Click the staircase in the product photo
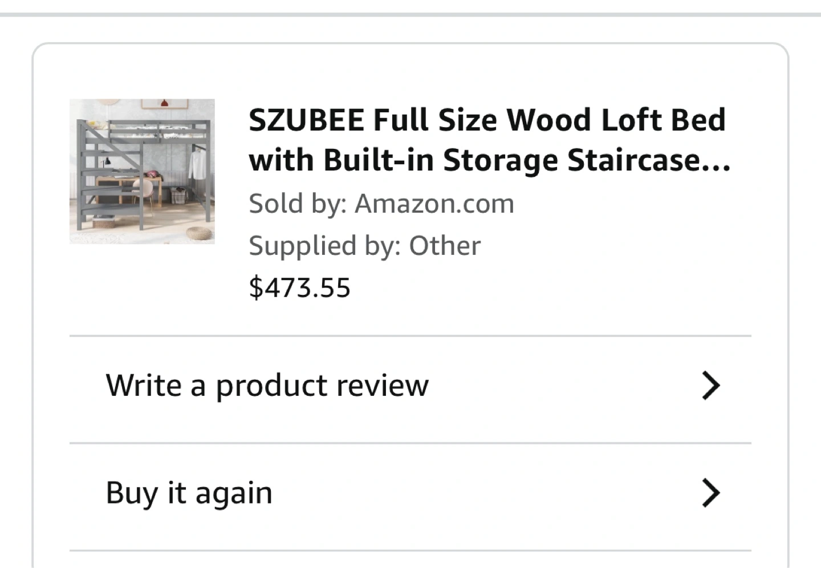 (89, 177)
